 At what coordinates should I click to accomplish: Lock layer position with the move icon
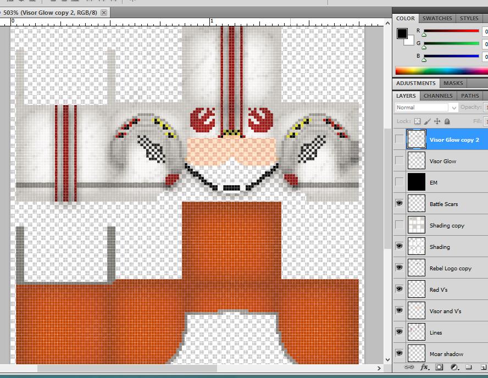tap(437, 121)
